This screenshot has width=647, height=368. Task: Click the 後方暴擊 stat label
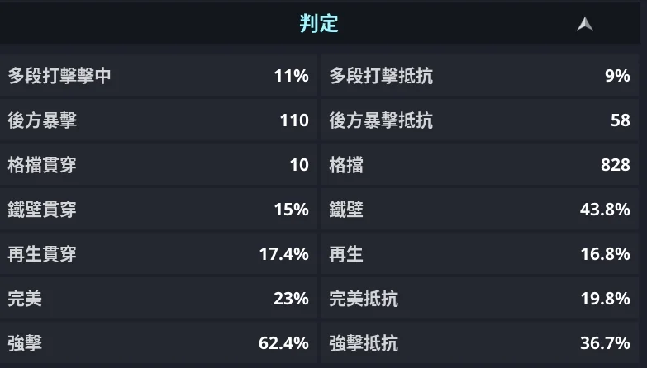point(42,120)
